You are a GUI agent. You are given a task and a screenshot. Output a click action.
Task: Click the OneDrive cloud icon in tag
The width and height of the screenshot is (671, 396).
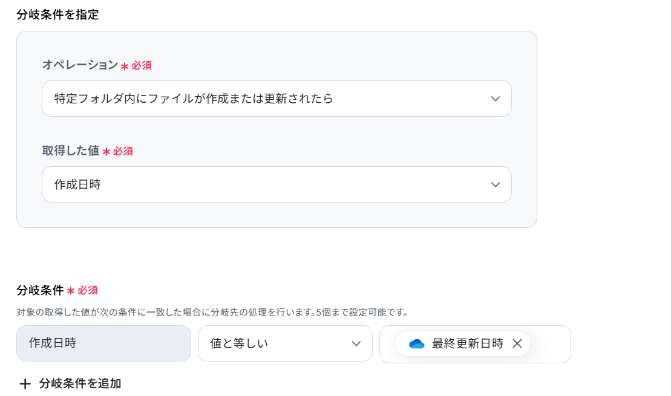416,344
